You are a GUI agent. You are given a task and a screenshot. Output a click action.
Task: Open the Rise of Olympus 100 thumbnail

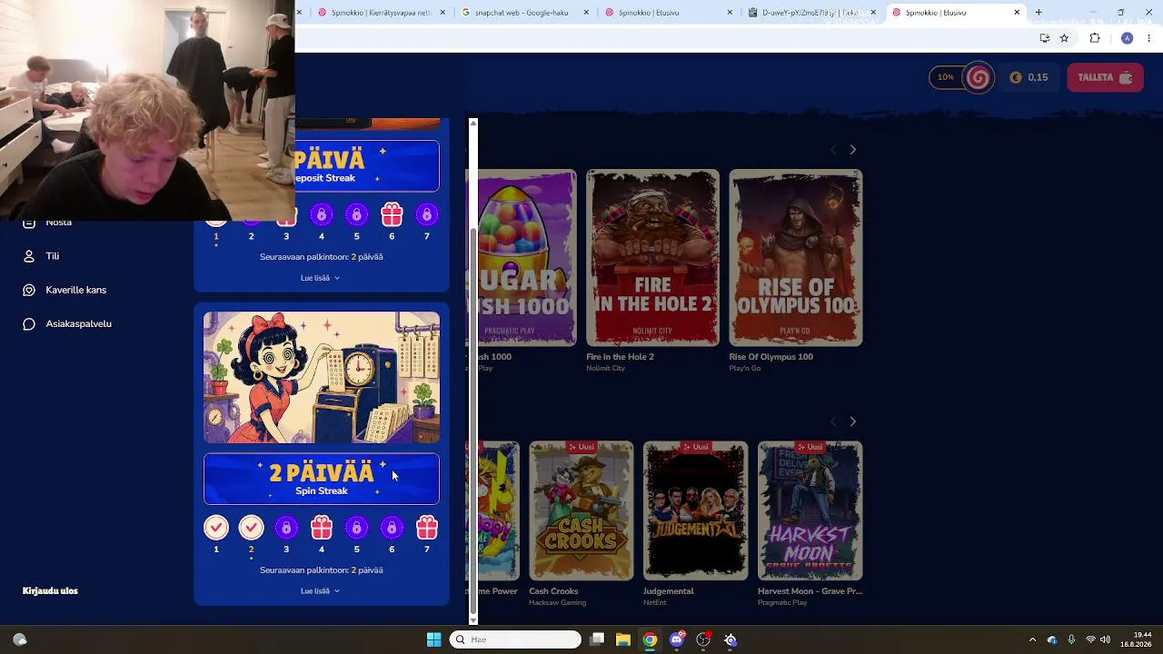795,258
